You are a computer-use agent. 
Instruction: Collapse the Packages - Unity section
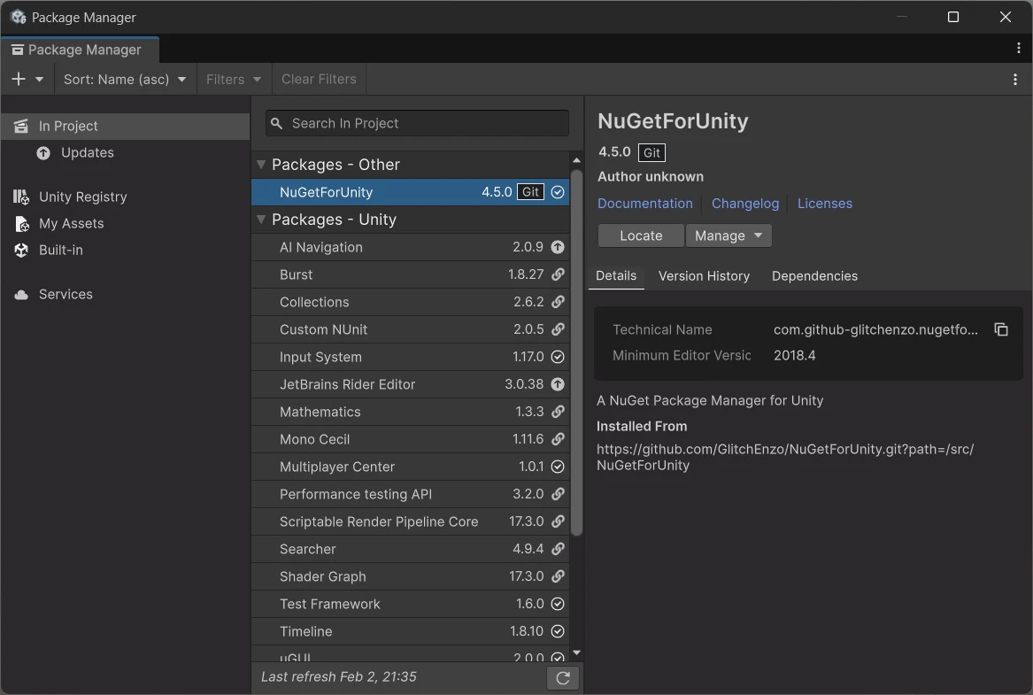click(260, 220)
